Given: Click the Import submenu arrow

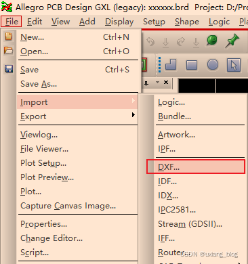Looking at the screenshot, I should point(133,101).
